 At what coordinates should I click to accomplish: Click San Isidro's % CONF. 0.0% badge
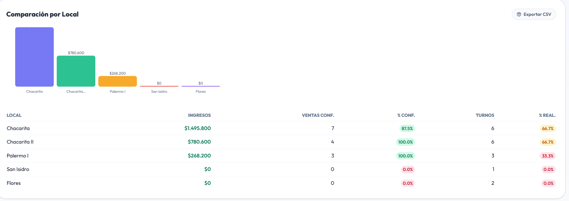point(408,170)
